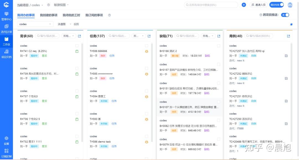Click the blue plus create button
This screenshot has height=160, width=299.
244,5
